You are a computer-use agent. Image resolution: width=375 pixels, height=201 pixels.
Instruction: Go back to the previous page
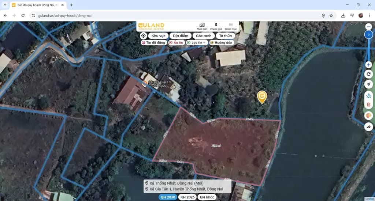(5, 15)
